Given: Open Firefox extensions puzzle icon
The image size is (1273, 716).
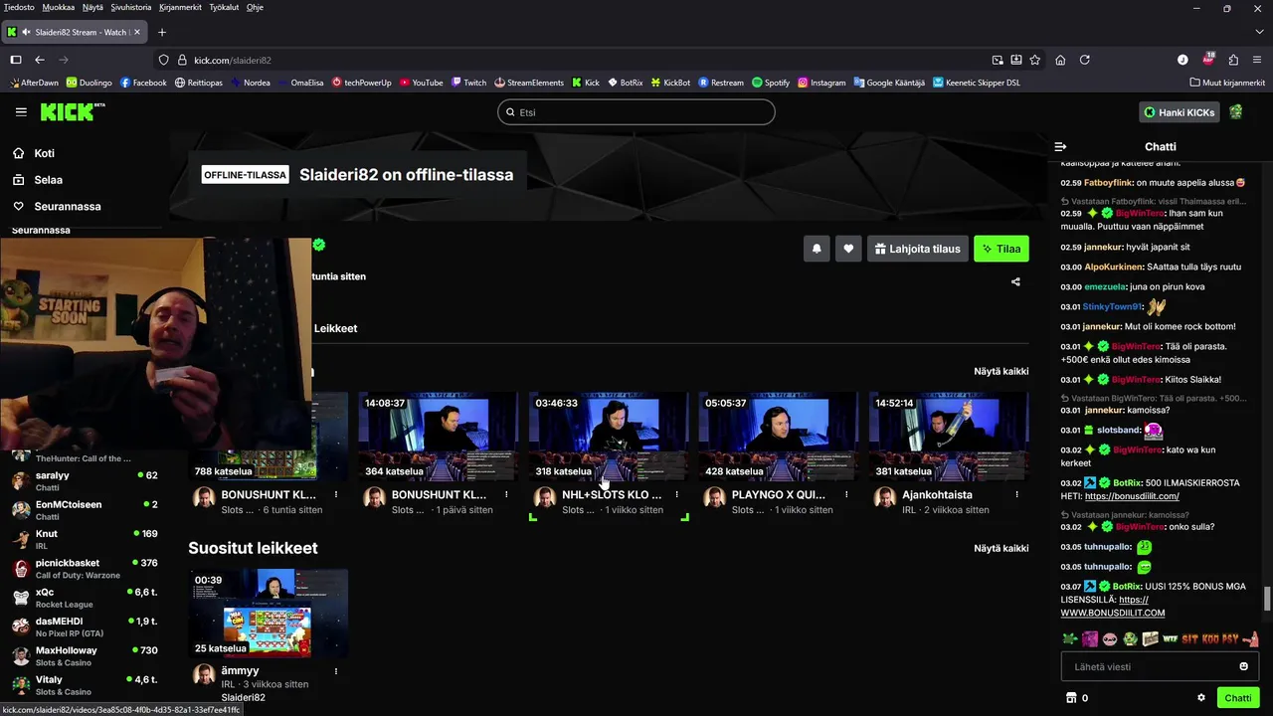Looking at the screenshot, I should (x=1233, y=60).
